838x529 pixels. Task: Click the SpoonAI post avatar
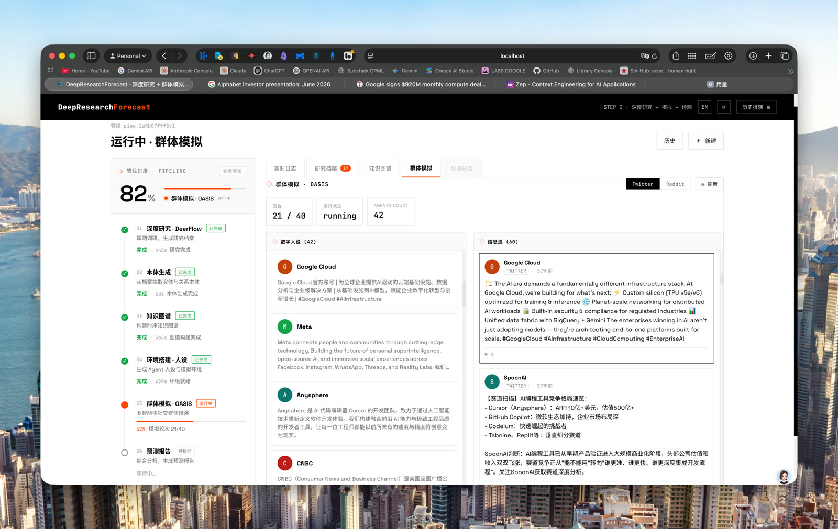pyautogui.click(x=492, y=382)
